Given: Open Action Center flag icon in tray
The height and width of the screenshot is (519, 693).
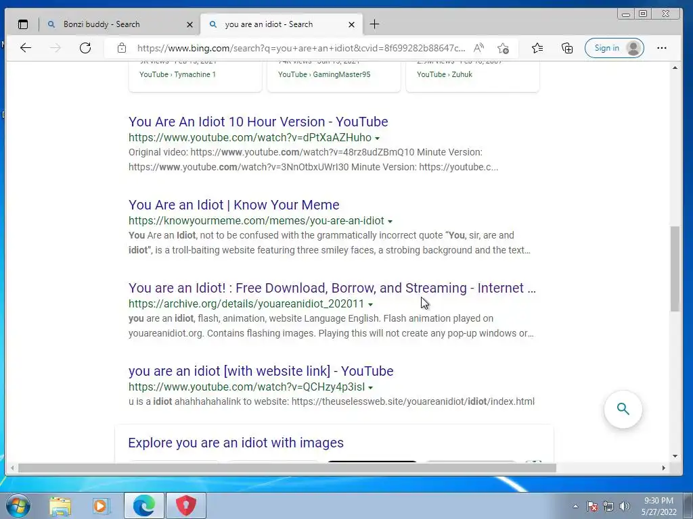Looking at the screenshot, I should 591,506.
